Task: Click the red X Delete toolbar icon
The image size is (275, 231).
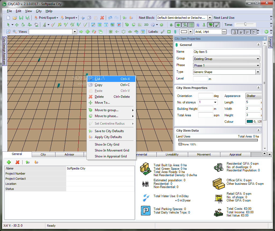Action: click(102, 18)
